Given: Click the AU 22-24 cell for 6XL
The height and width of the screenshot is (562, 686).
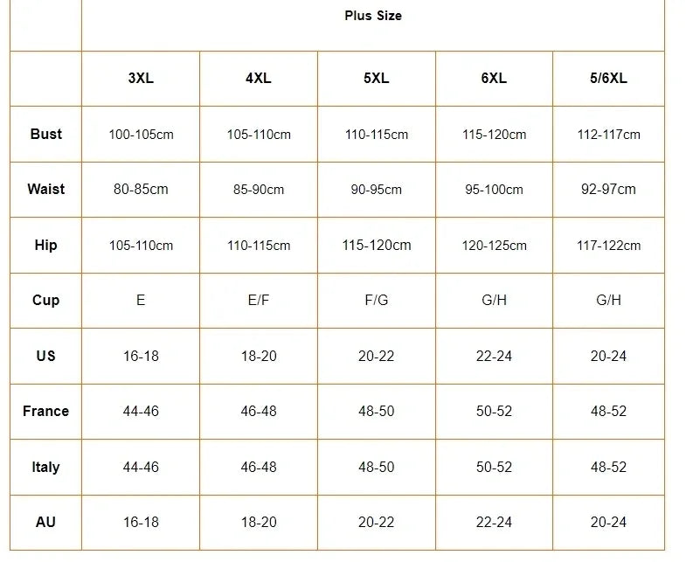Looking at the screenshot, I should (x=494, y=522).
